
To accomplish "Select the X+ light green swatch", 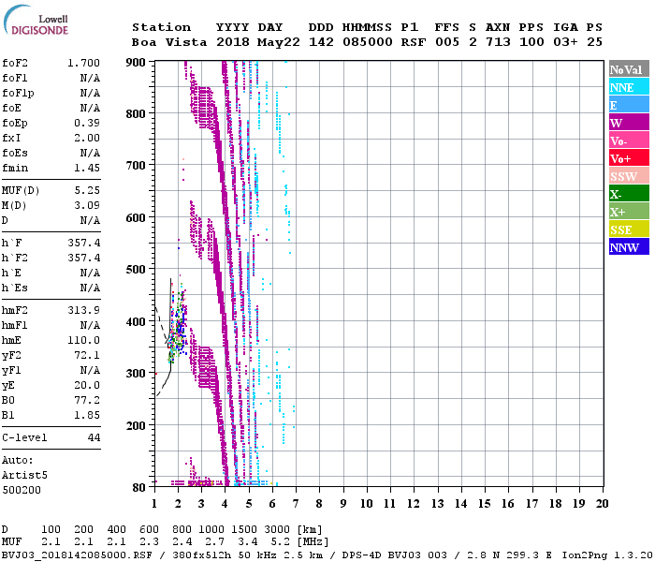I will (629, 211).
